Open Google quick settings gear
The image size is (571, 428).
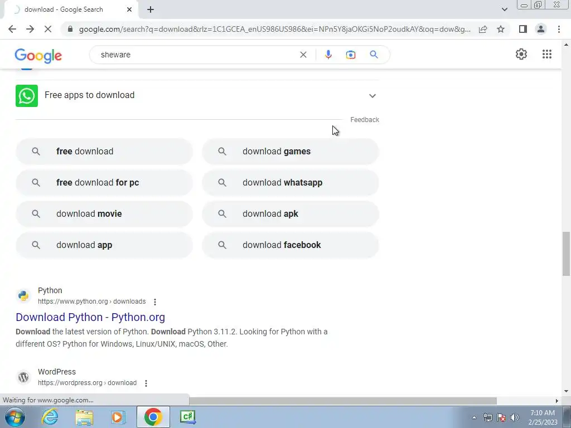point(521,54)
